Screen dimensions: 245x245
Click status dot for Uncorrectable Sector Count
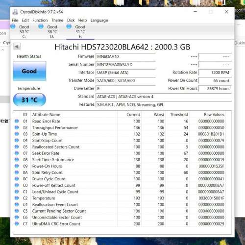pyautogui.click(x=17, y=217)
